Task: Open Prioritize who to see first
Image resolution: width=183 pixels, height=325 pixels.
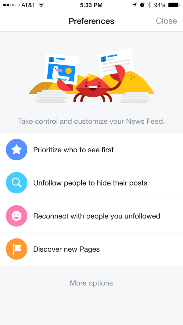Action: point(74,150)
